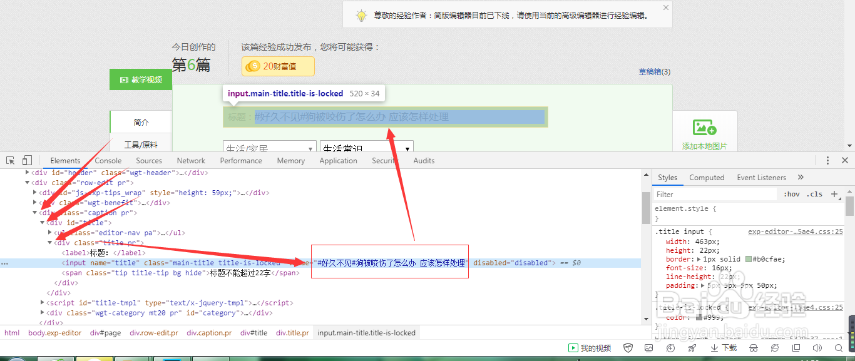Click the ellipsis beside the selected input node
The width and height of the screenshot is (855, 361).
[x=5, y=263]
